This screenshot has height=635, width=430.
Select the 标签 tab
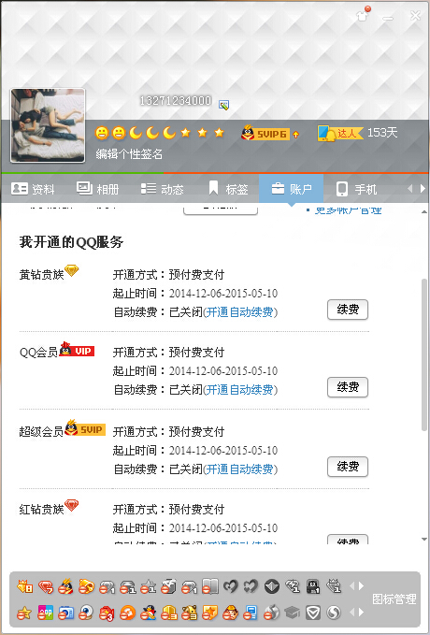tap(228, 189)
